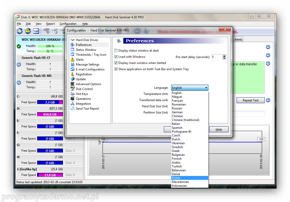This screenshot has height=202, width=290.
Task: Choose Polish from the language list
Action: coord(190,178)
